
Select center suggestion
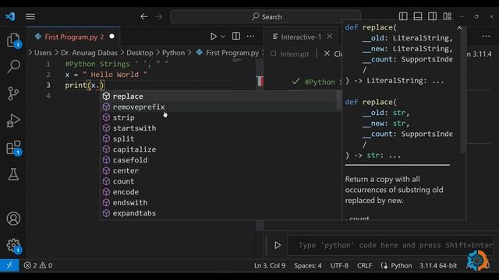[x=220, y=171]
